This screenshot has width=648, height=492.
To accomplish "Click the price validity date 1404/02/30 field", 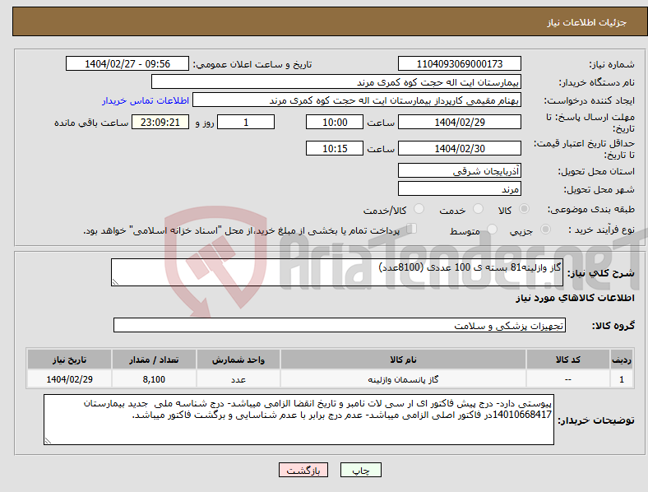I will [x=459, y=148].
